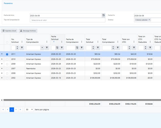Click Total Comprobacion filter number stepper
Viewport: 161px width, 128px height.
coord(113,48)
